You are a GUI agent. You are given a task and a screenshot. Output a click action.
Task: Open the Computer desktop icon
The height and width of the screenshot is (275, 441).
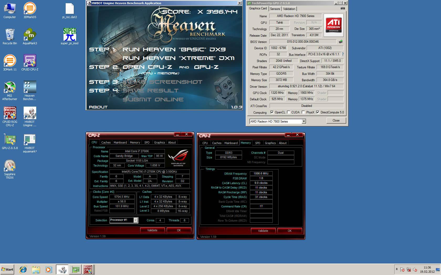(x=10, y=10)
